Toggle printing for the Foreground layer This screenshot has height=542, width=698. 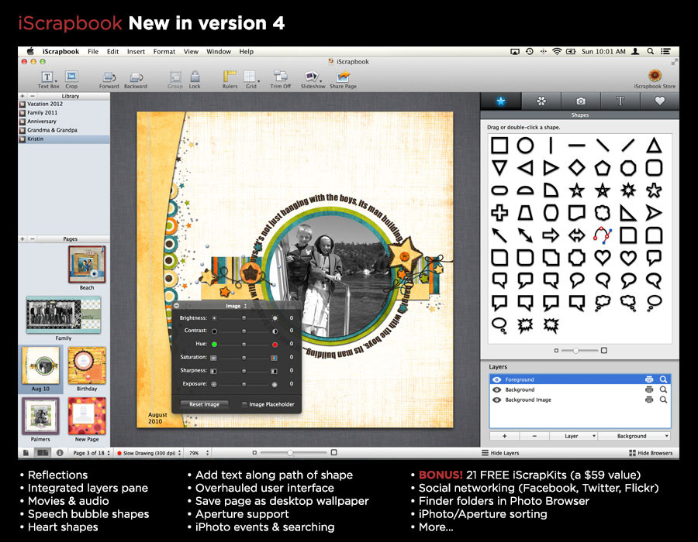649,379
